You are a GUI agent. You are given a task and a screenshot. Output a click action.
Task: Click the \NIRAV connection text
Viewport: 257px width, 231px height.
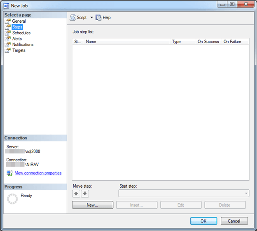pos(32,165)
